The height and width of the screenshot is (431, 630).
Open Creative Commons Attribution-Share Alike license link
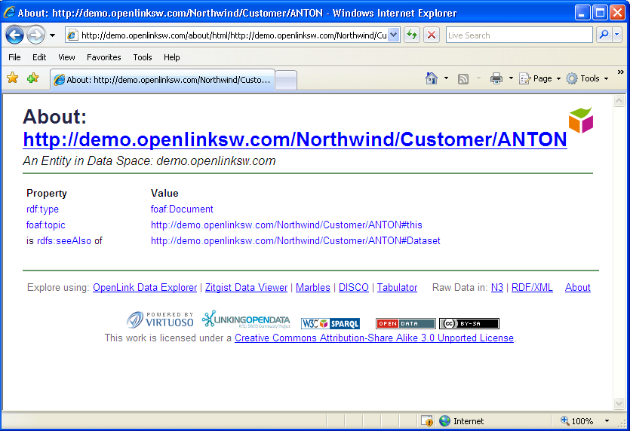pos(374,338)
